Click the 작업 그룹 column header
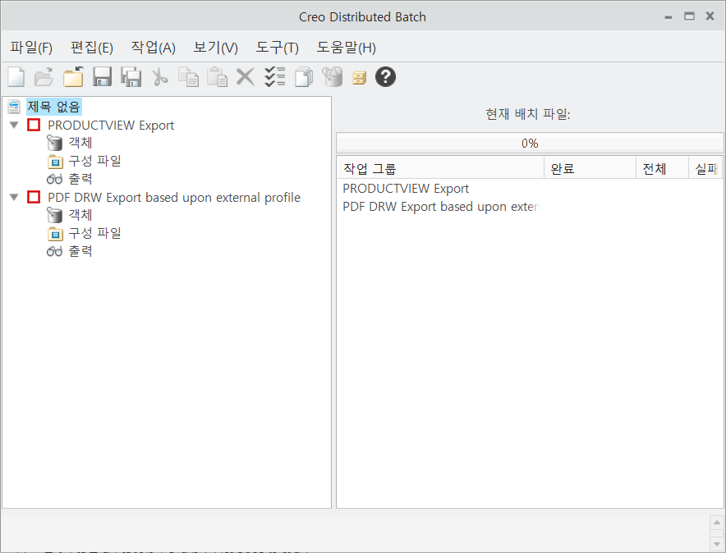Screen dimensions: 726x553 tap(440, 168)
